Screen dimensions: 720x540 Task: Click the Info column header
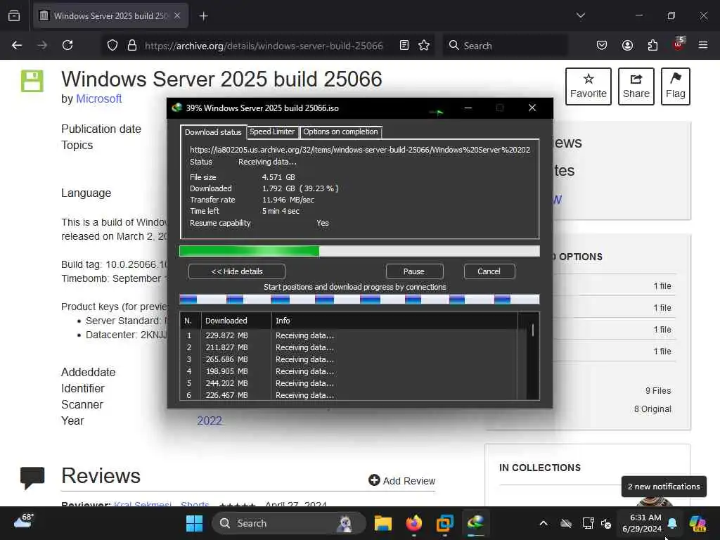(x=394, y=321)
